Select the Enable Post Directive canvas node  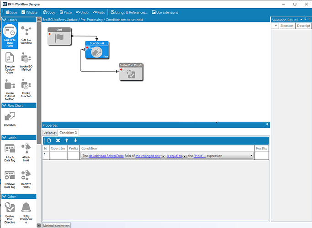[x=131, y=72]
